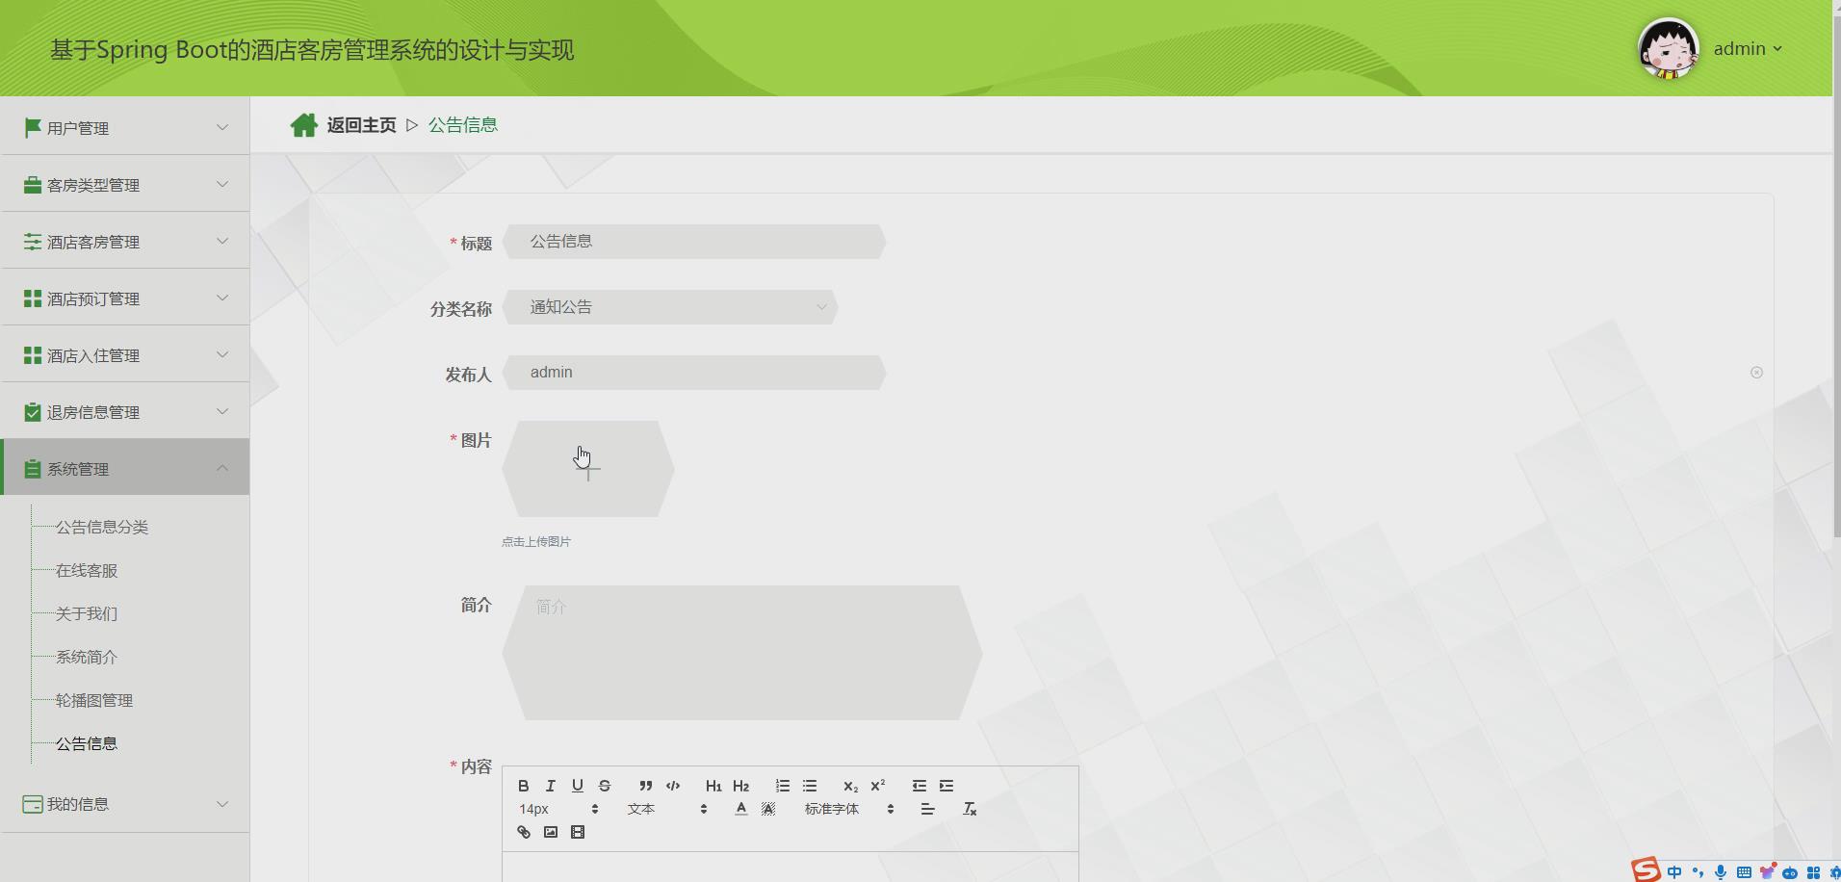Expand the 酒店客房管理 menu
The image size is (1841, 882).
(125, 241)
